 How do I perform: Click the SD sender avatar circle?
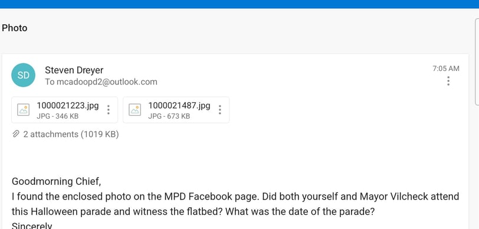[23, 75]
